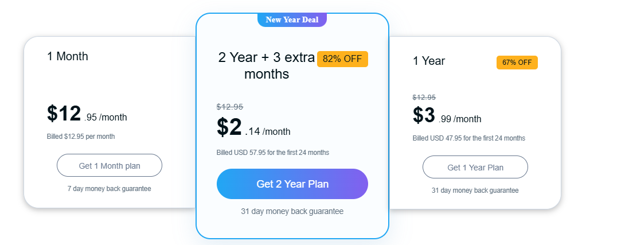Image resolution: width=625 pixels, height=245 pixels.
Task: Click the Billed $12.95 per month text
Action: [x=81, y=137]
